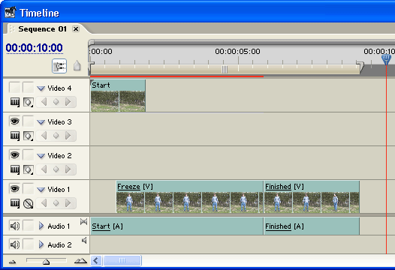Go to previous keyframe on Video 2
The image size is (395, 270).
(44, 169)
